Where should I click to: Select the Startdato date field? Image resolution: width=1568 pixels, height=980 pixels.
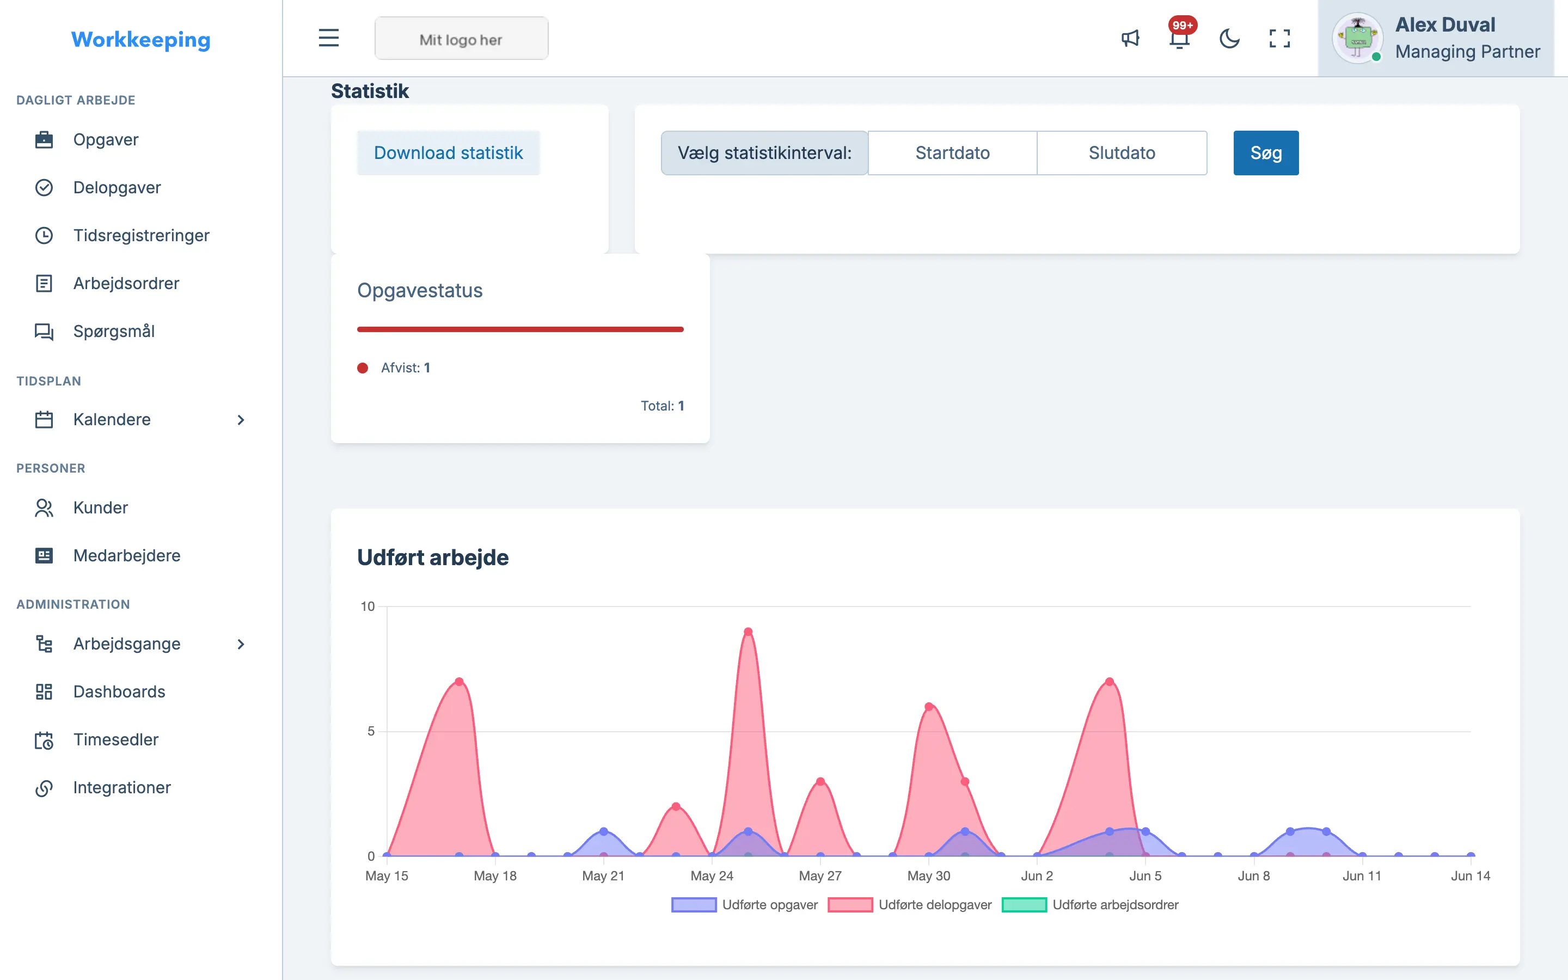click(952, 153)
